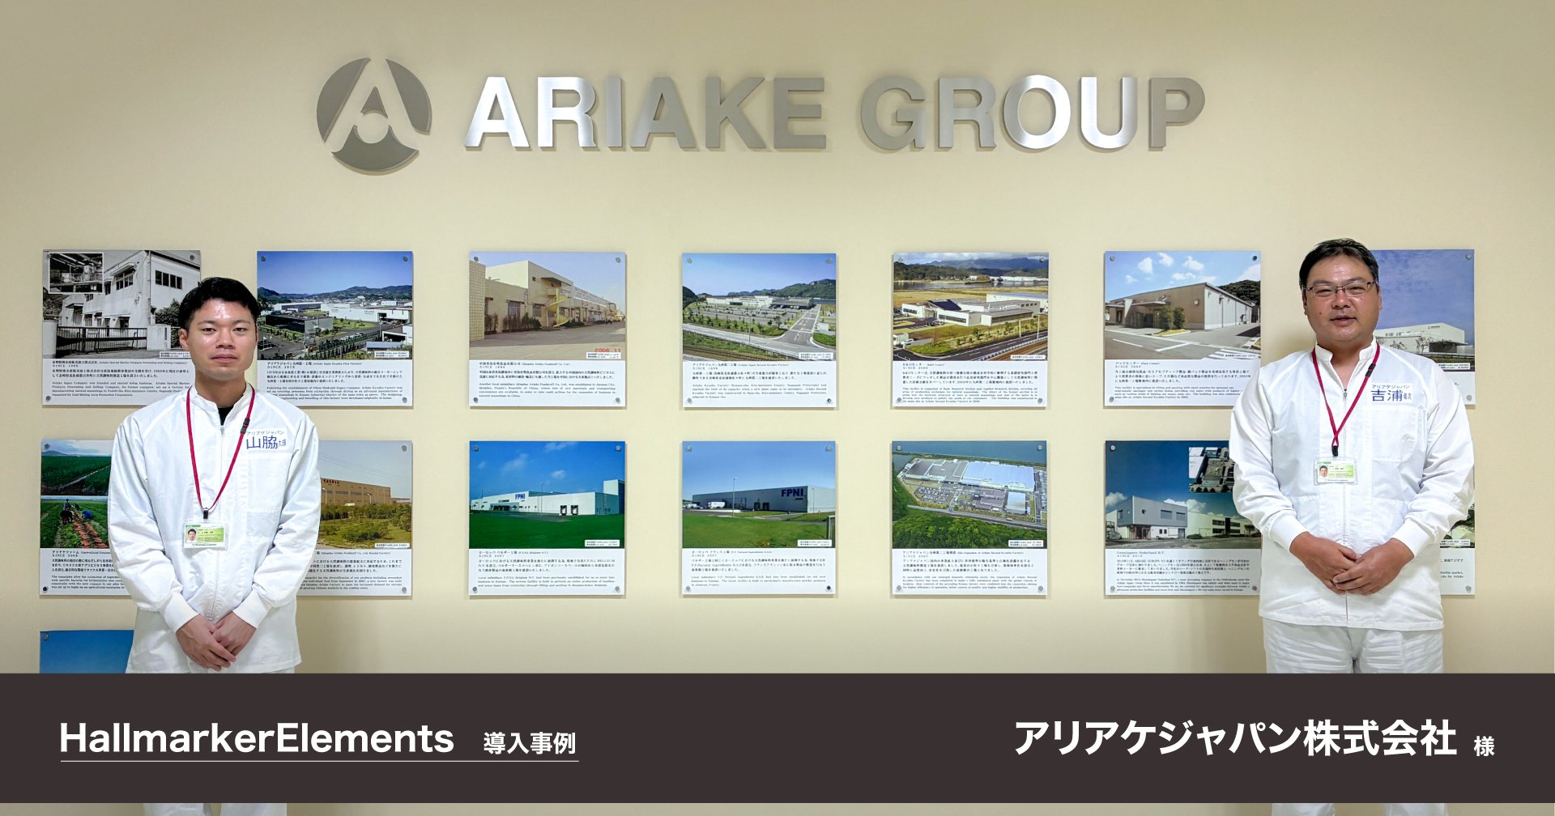Open the top-row panel showing river and factory

point(970,329)
